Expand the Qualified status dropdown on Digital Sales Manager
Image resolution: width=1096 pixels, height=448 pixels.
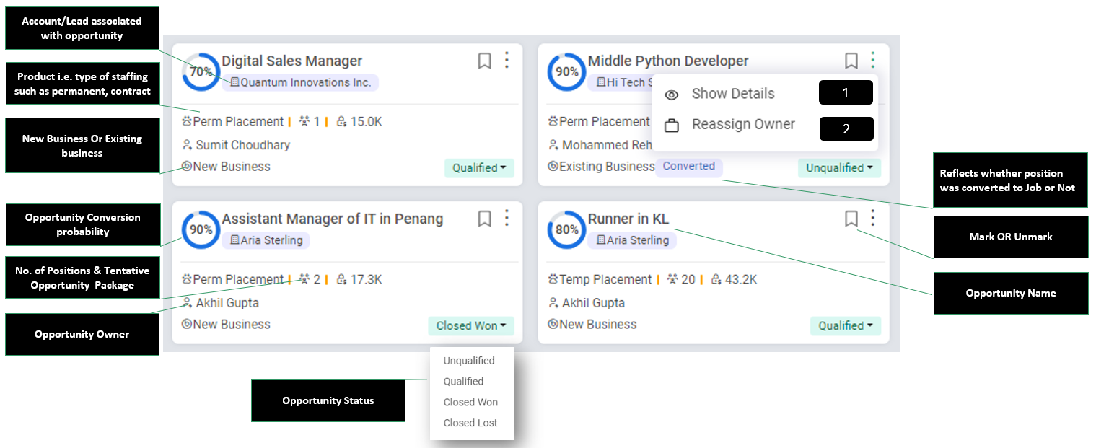click(478, 168)
